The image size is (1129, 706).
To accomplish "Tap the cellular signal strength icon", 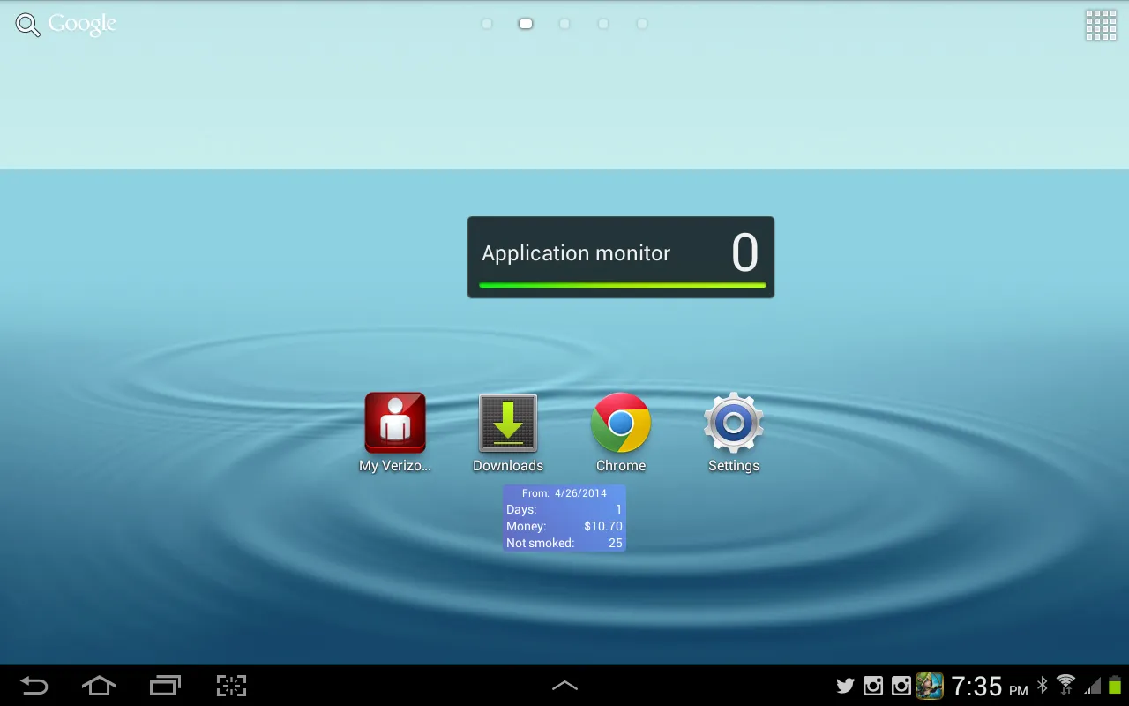I will [x=1093, y=686].
